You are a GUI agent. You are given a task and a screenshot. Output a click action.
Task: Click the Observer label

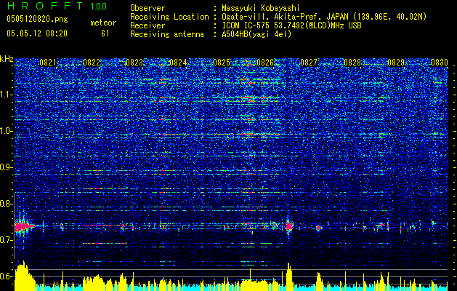[x=147, y=8]
